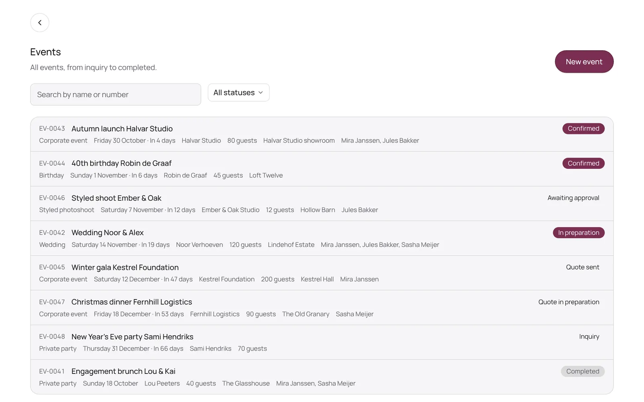Click the In preparation status badge
The width and height of the screenshot is (644, 402).
[578, 233]
